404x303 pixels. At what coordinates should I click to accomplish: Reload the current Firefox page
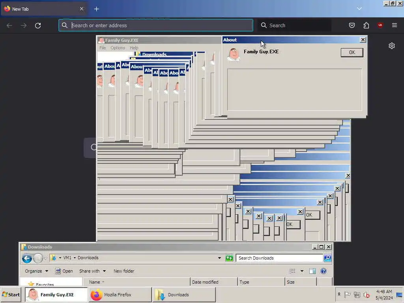point(38,26)
